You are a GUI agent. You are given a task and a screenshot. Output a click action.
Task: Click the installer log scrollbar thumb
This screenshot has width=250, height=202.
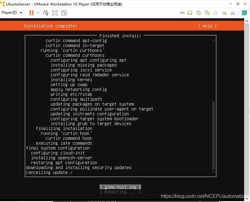coord(214,135)
